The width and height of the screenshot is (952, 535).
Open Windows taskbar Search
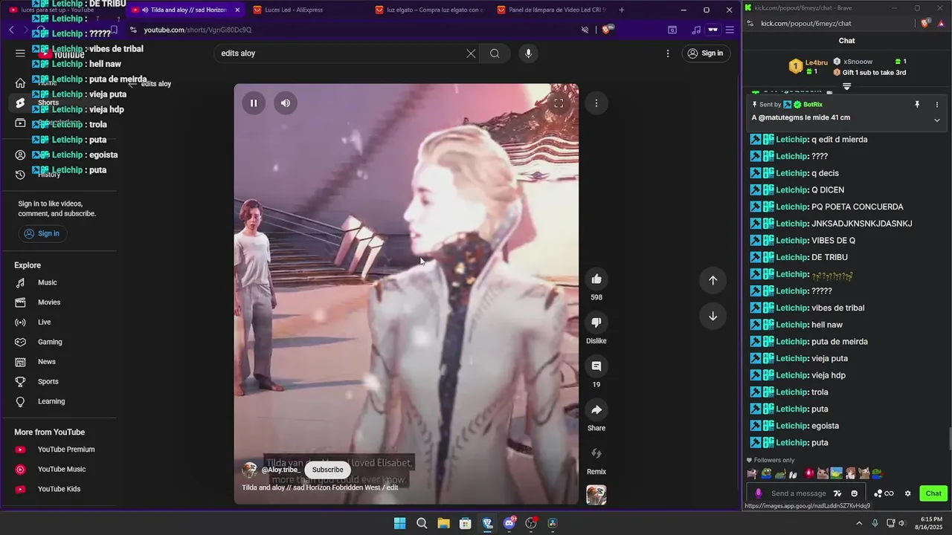pos(422,523)
